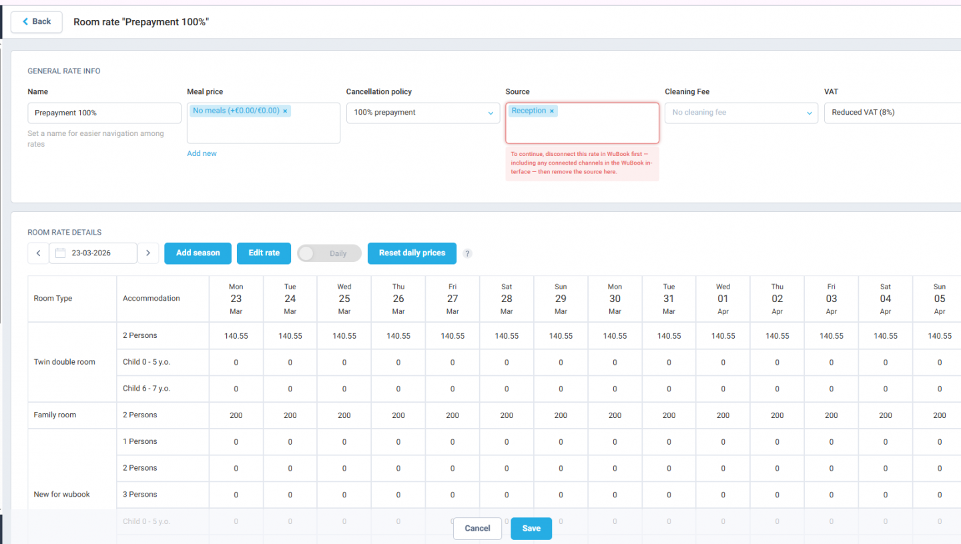Click the help question mark icon

click(x=467, y=253)
